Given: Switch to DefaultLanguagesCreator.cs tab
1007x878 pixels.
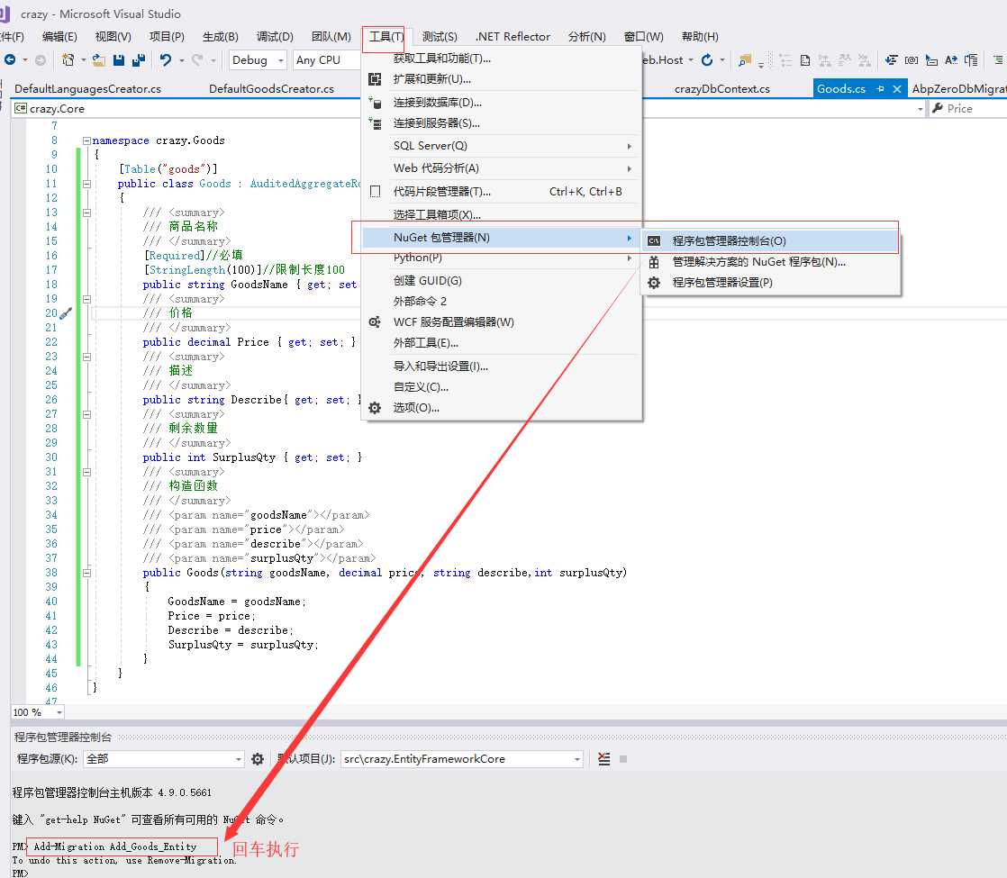Looking at the screenshot, I should click(x=87, y=88).
